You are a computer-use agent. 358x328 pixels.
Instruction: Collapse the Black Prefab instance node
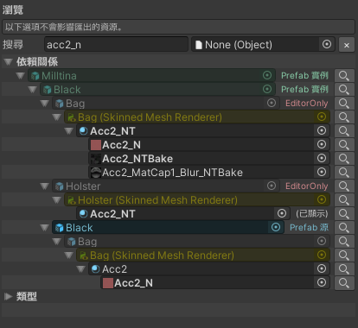click(x=33, y=90)
